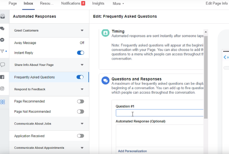This screenshot has height=154, width=229.
Task: Click the paper plane sidebar icon
Action: point(2,51)
